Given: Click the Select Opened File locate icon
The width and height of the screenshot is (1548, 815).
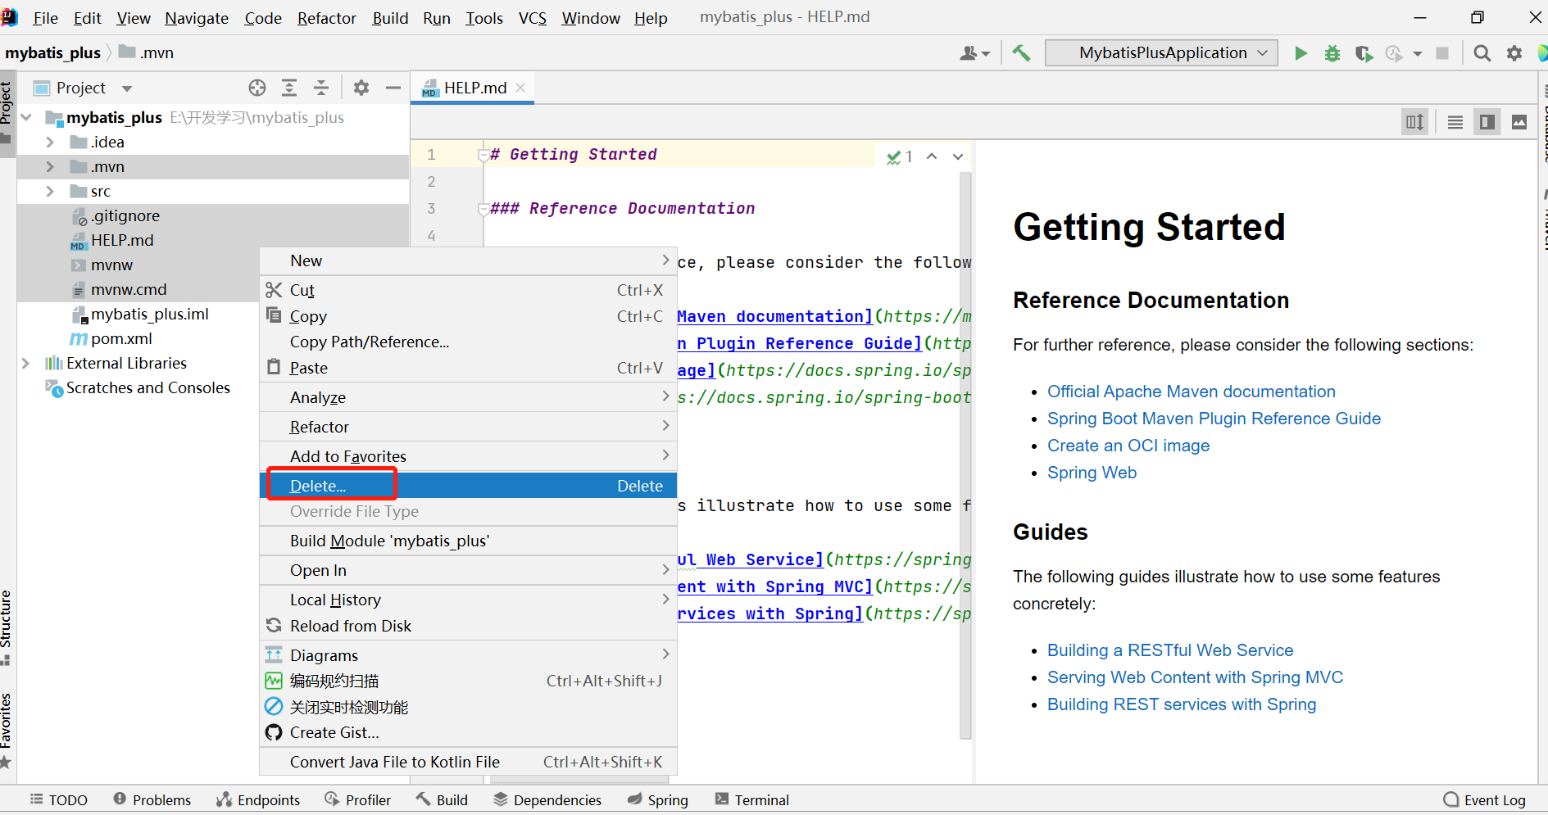Looking at the screenshot, I should point(257,88).
